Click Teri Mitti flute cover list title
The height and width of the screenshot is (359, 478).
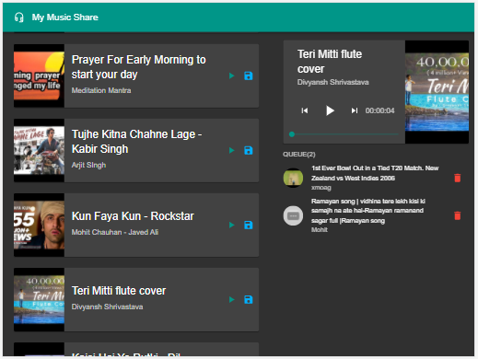[x=119, y=291]
